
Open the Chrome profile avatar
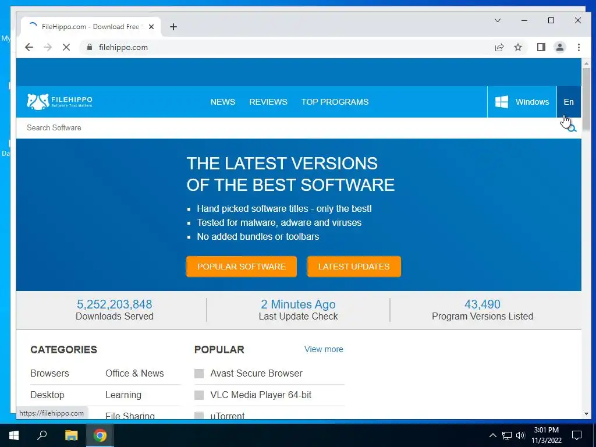tap(560, 47)
